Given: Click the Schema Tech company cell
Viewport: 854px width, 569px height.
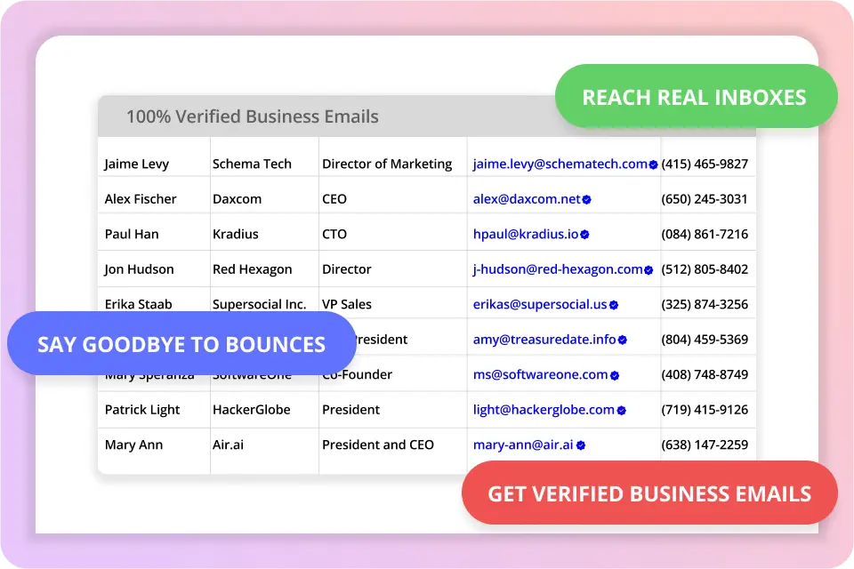Looking at the screenshot, I should point(252,164).
